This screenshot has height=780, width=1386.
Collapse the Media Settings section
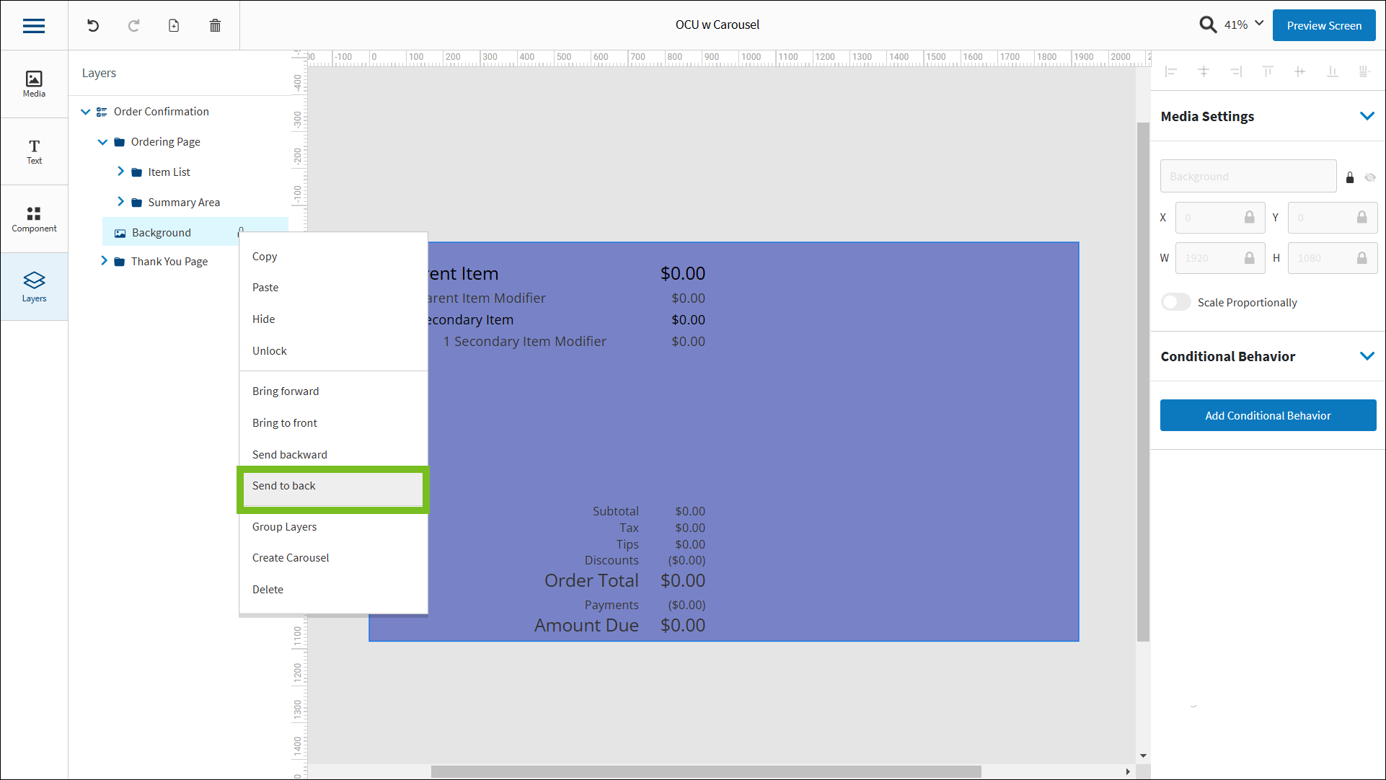(x=1367, y=116)
